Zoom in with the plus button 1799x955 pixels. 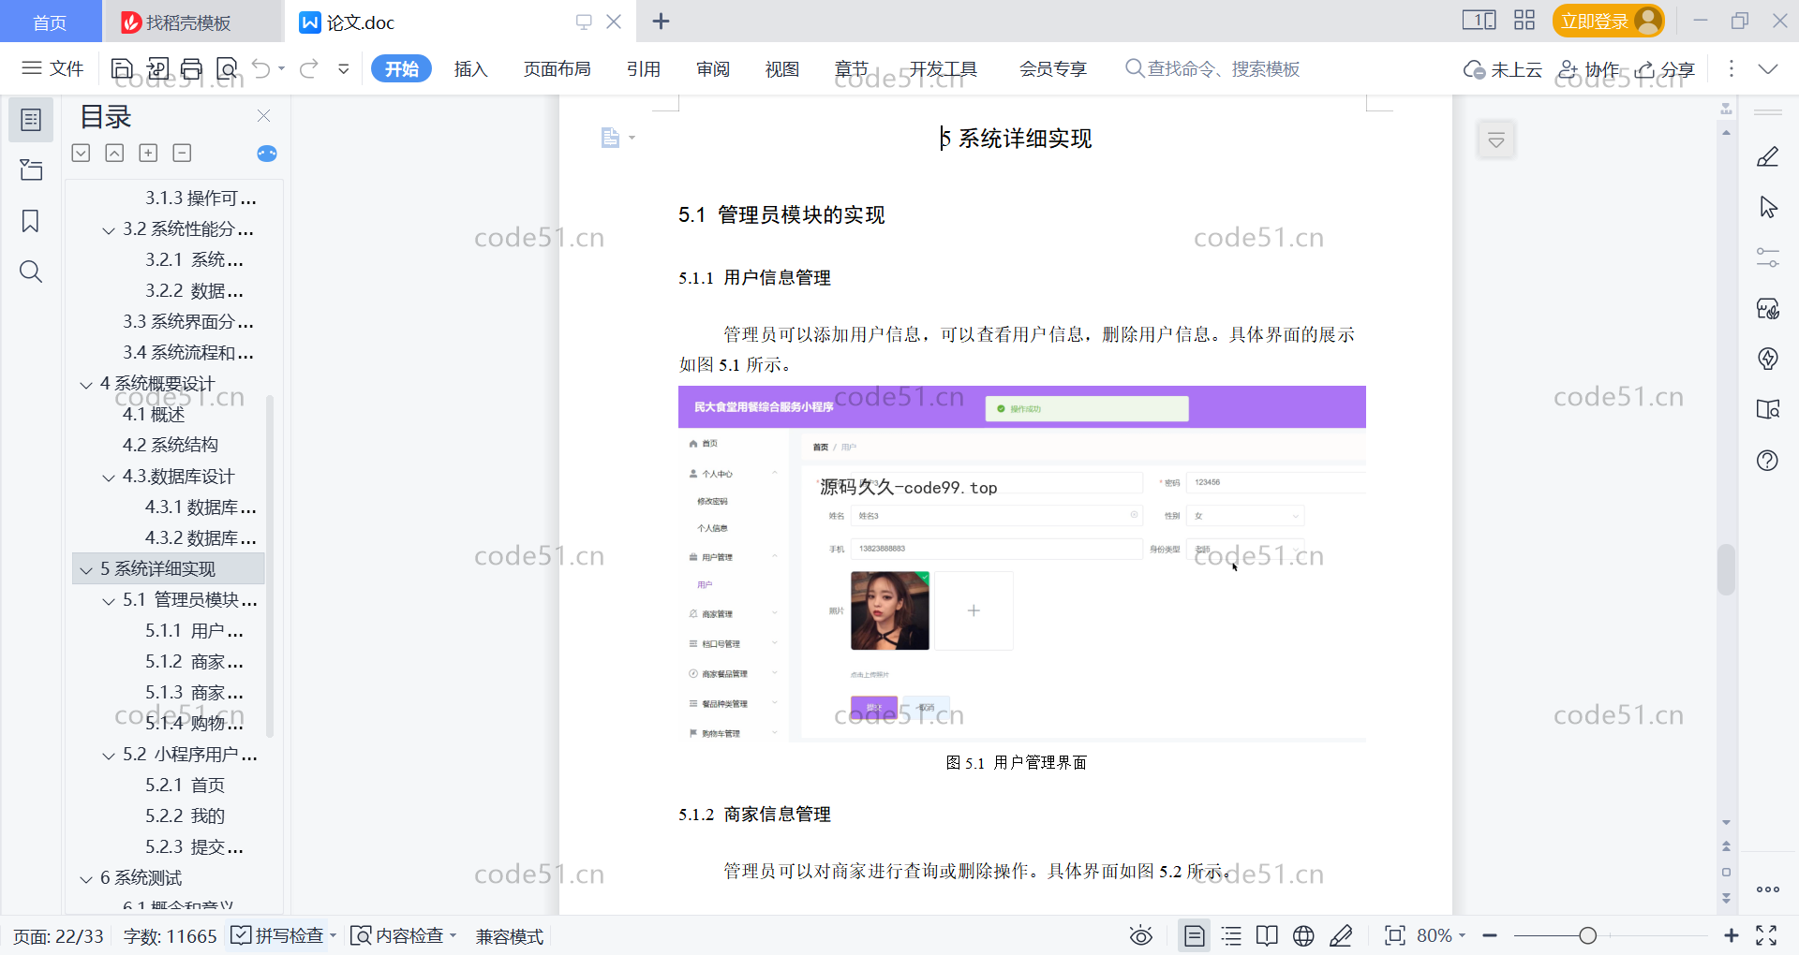[x=1731, y=935]
